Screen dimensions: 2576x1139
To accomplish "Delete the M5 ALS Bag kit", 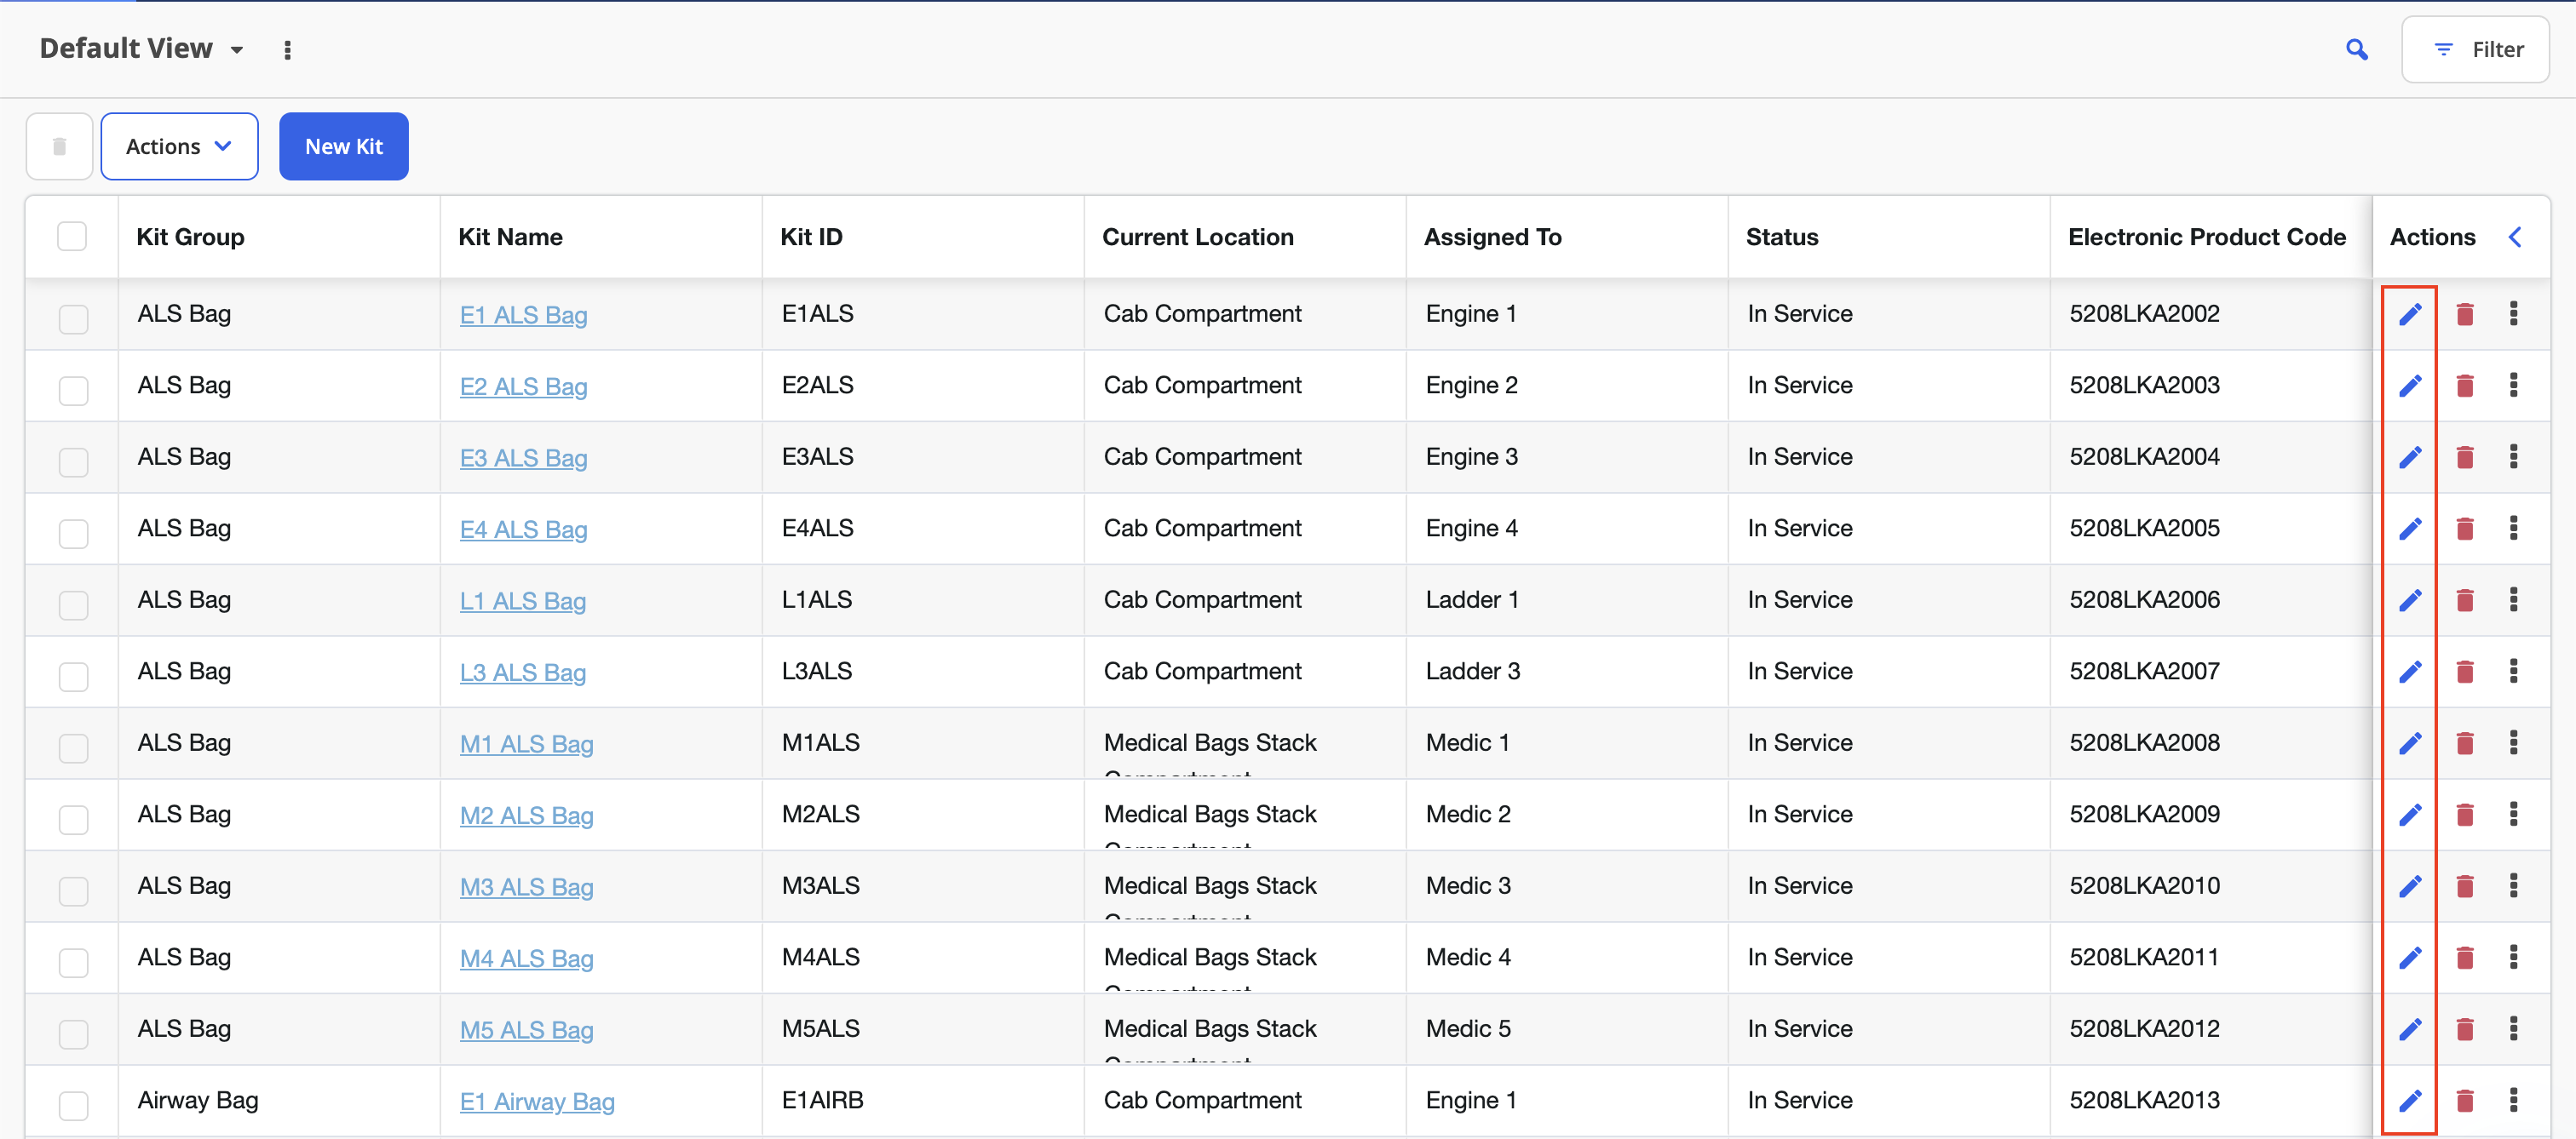I will pyautogui.click(x=2464, y=1029).
